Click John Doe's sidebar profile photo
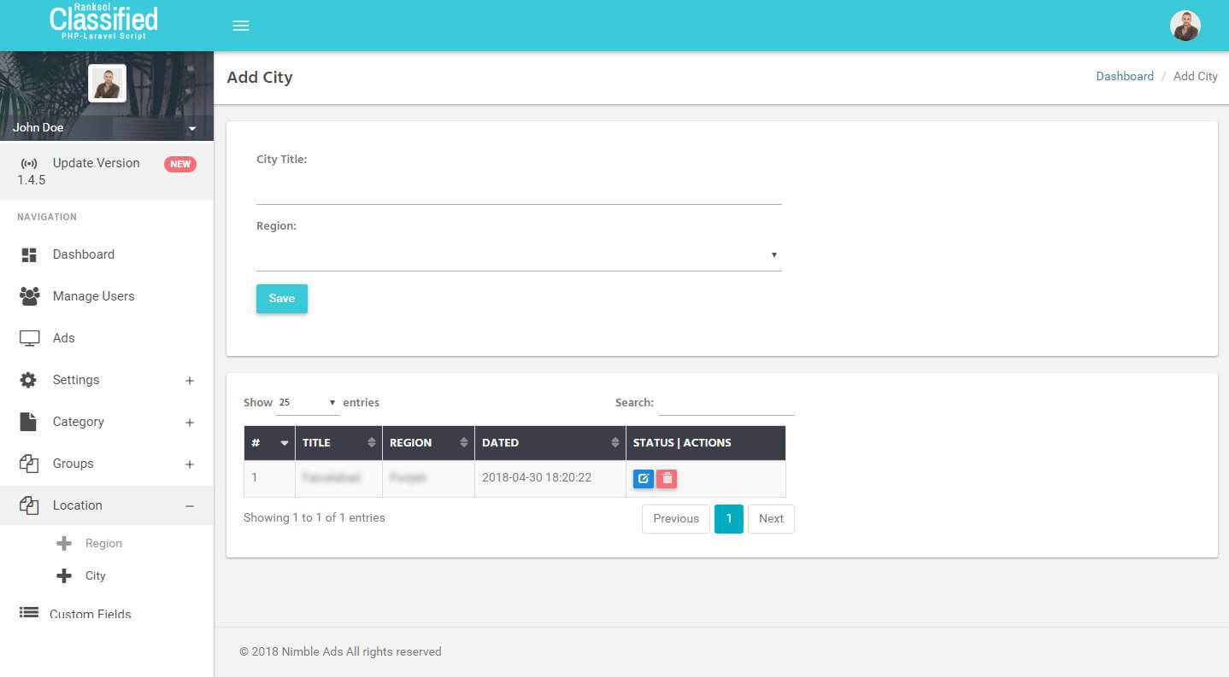1229x677 pixels. tap(107, 83)
